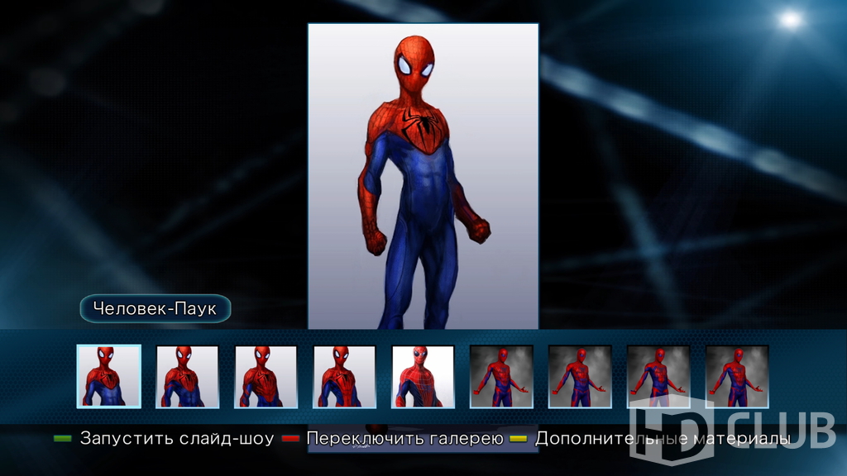Open the third Spider-Man concept thumbnail

(x=266, y=377)
